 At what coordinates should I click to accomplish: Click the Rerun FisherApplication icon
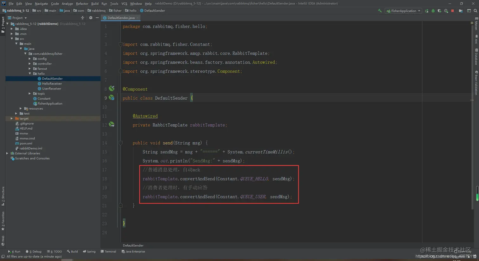427,11
